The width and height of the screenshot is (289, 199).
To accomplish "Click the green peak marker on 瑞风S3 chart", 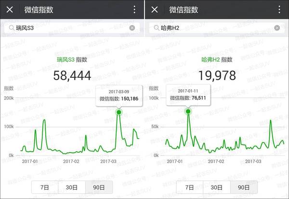I will click(x=119, y=112).
